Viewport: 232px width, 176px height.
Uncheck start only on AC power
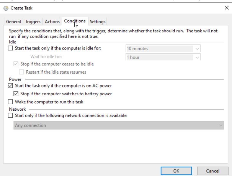[10, 86]
